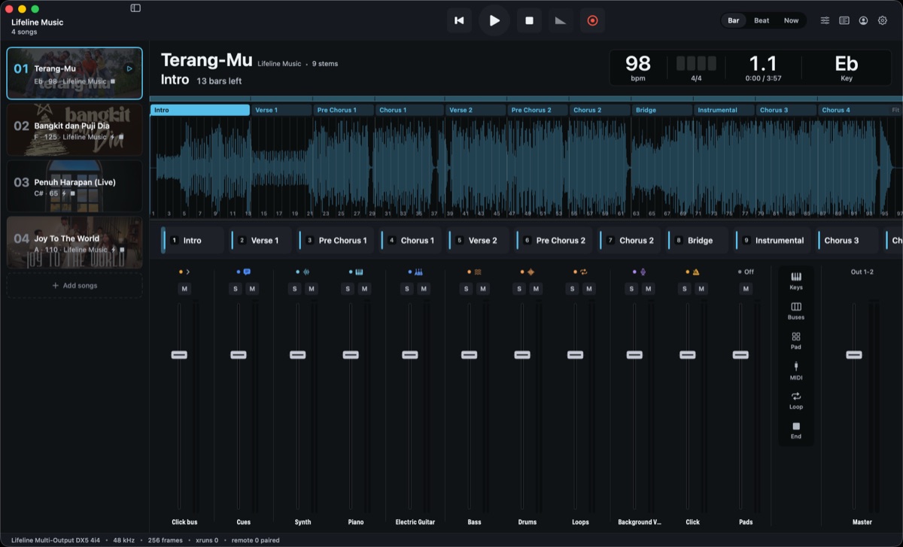The image size is (903, 547).
Task: Switch display mode to Now
Action: (x=791, y=20)
